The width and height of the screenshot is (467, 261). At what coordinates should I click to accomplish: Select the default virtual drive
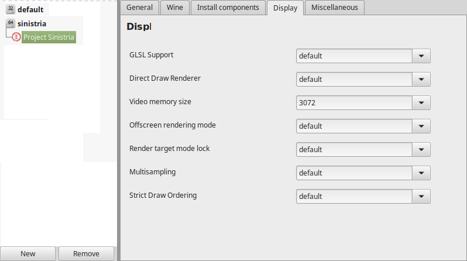tap(30, 9)
